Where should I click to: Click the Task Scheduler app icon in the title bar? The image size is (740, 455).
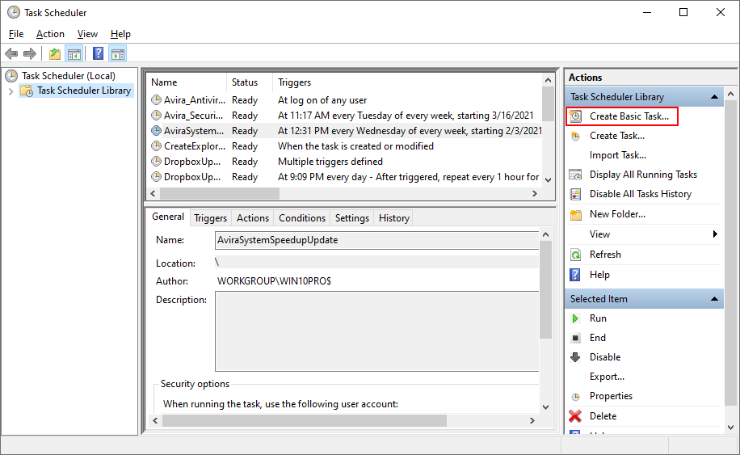(x=14, y=12)
